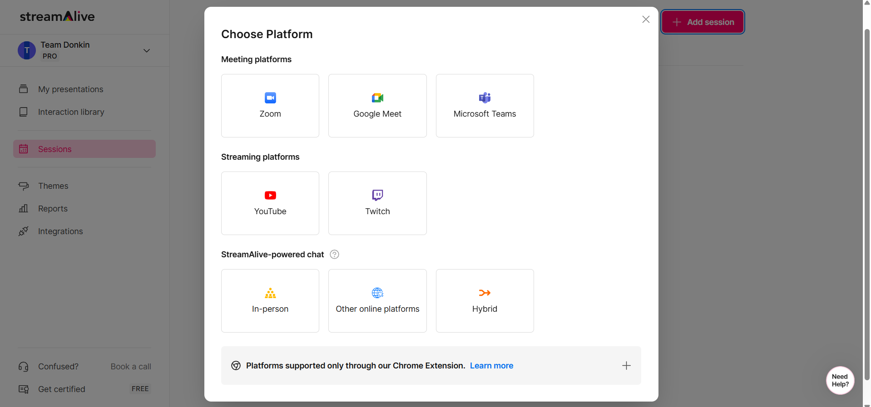Expand the Team Donkin workspace dropdown
The height and width of the screenshot is (407, 871).
(x=147, y=50)
